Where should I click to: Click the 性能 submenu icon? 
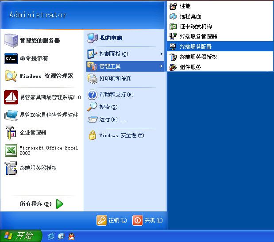point(173,6)
